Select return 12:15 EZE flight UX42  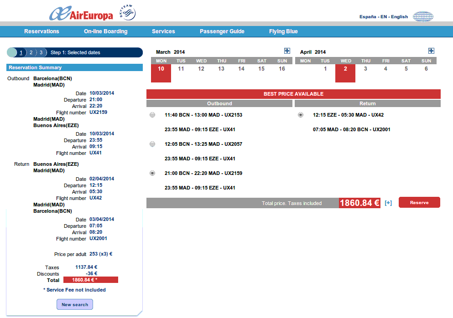coord(301,115)
